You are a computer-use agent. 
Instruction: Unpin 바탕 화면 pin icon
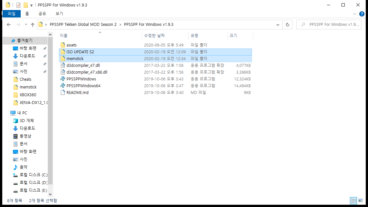coord(45,48)
